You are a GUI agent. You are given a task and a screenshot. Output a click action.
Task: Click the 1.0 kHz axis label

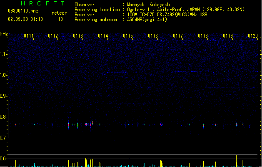click(x=3, y=75)
